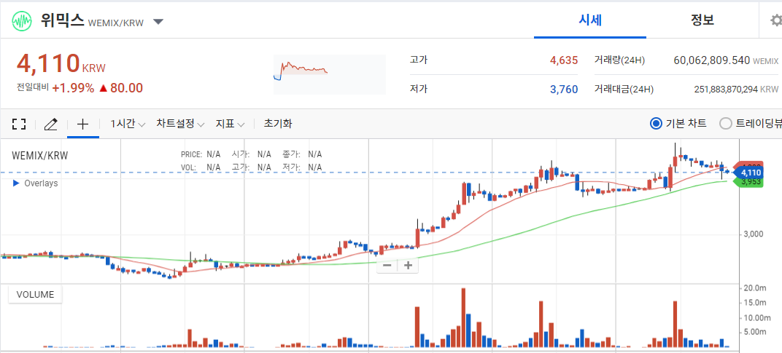Select the crosshair cursor tool
The width and height of the screenshot is (782, 353).
[x=83, y=124]
